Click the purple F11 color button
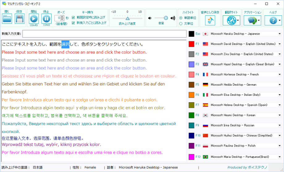The width and height of the screenshot is (284, 172). (x=191, y=145)
